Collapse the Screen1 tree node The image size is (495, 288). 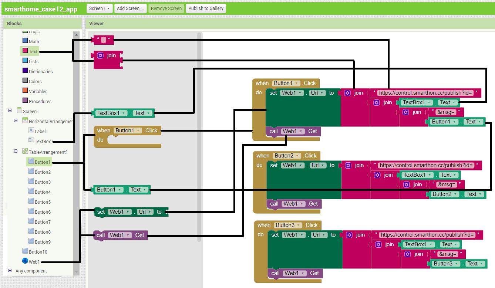[x=10, y=110]
